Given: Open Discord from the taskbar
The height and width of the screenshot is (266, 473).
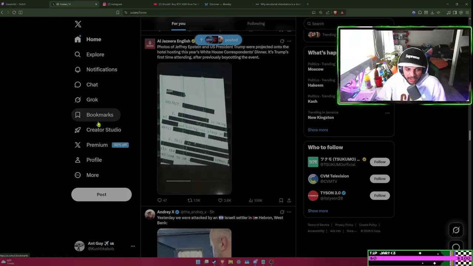Looking at the screenshot, I should [255, 262].
